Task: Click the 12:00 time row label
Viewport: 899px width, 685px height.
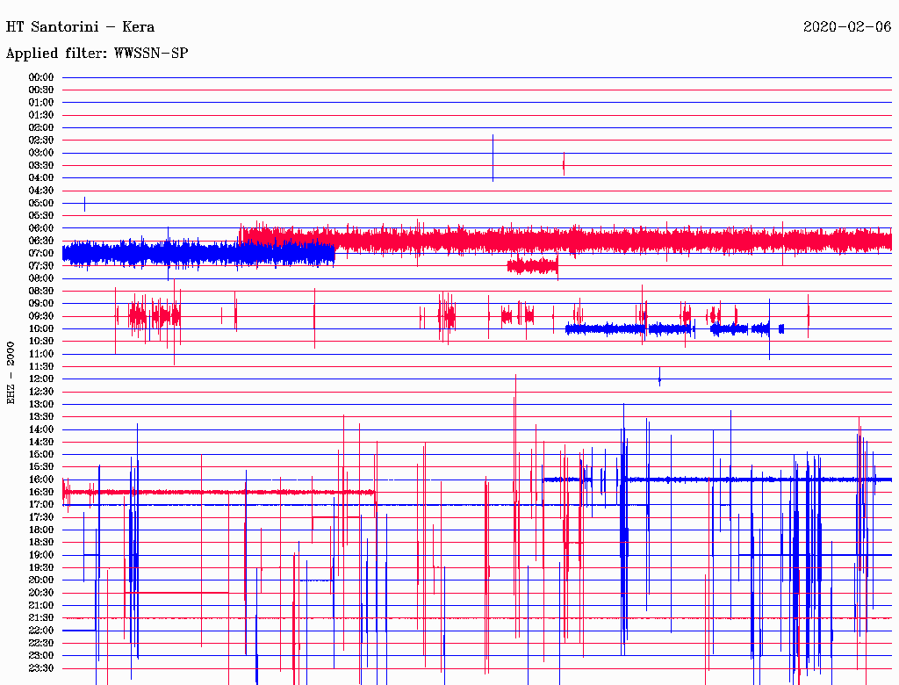Action: tap(41, 379)
